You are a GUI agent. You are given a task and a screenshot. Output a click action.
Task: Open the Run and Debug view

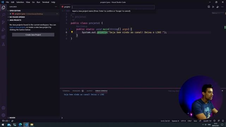[x=3, y=30]
